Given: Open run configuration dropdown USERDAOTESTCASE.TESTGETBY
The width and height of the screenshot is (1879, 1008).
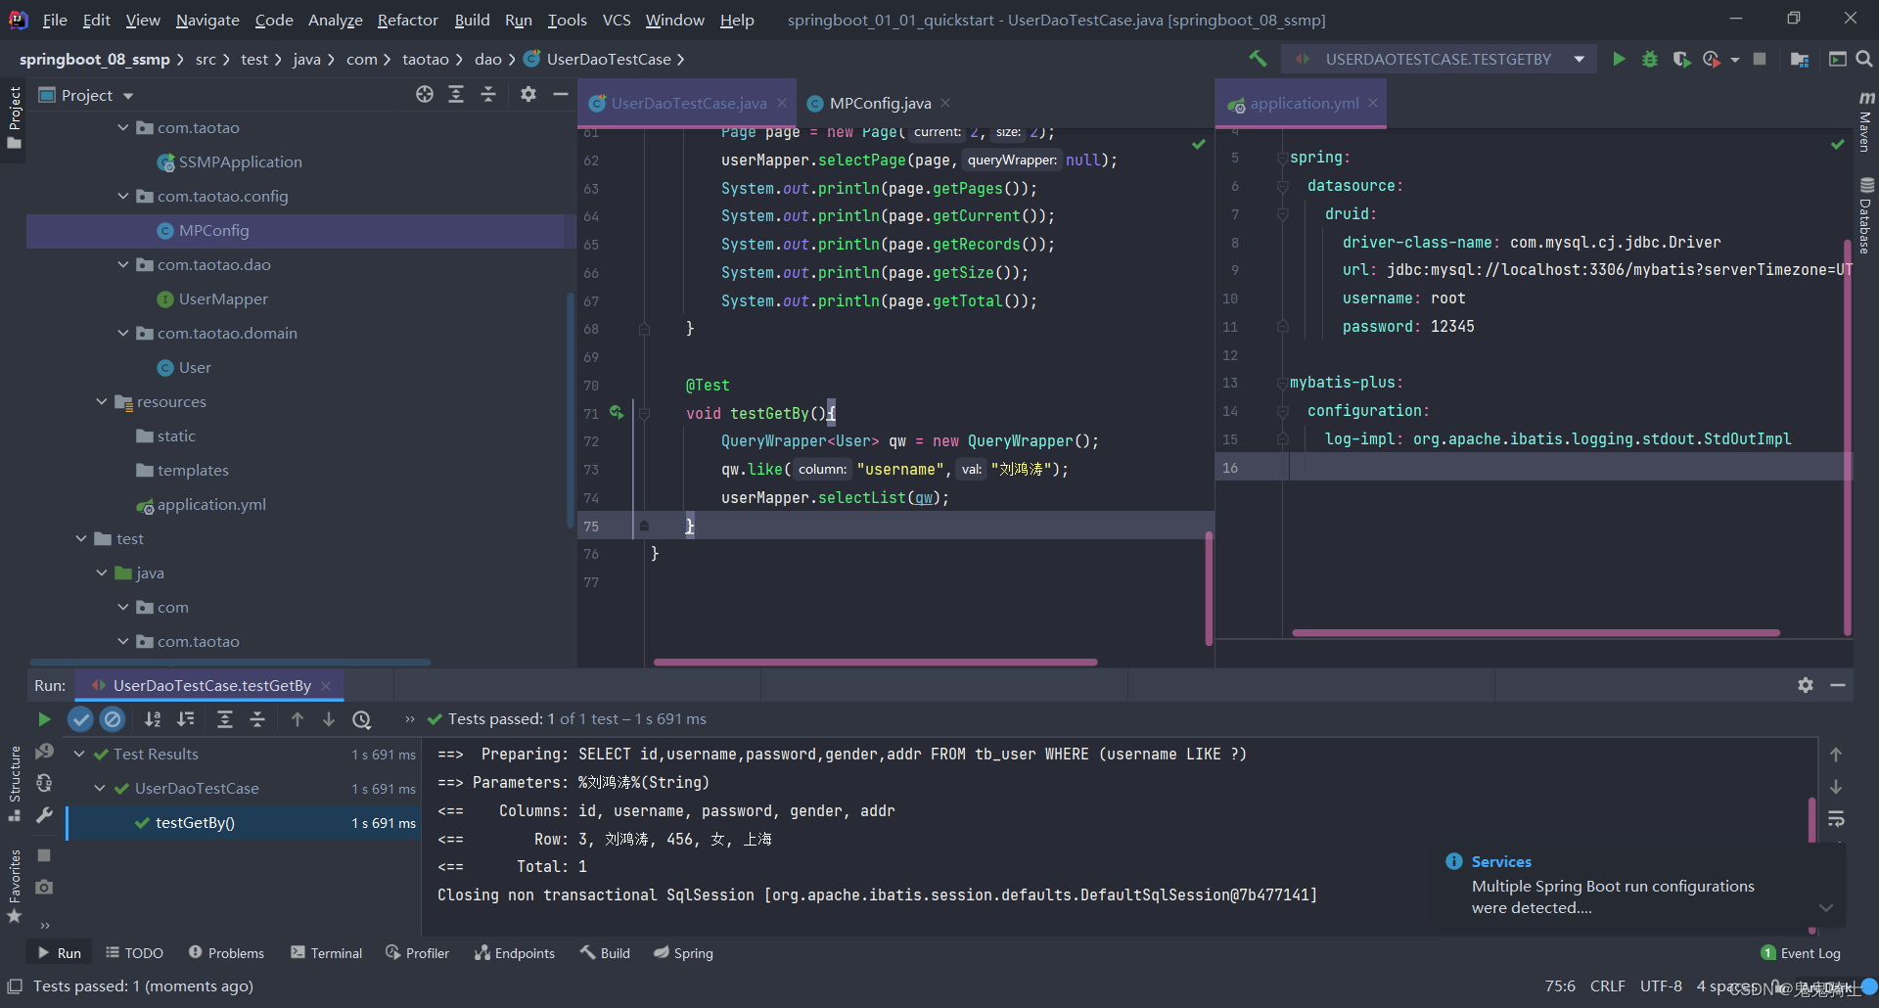Looking at the screenshot, I should [1439, 59].
